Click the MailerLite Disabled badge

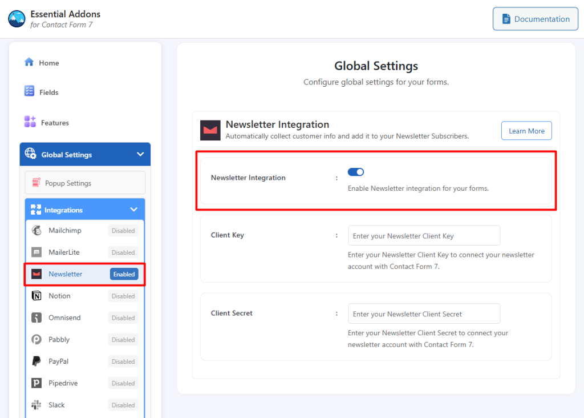[123, 252]
